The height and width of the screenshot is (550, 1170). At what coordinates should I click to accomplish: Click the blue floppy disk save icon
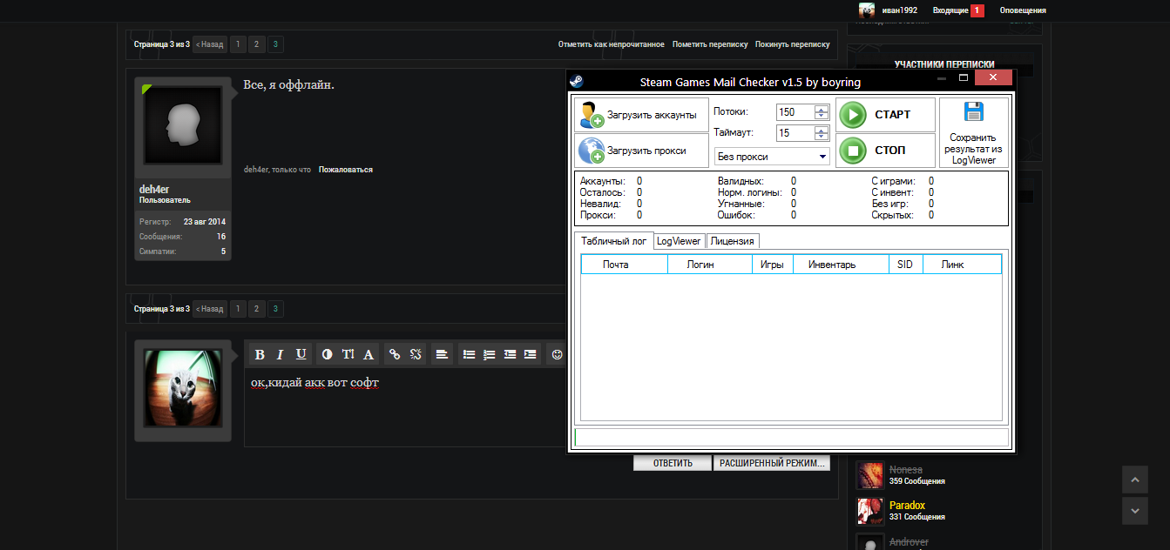click(973, 112)
